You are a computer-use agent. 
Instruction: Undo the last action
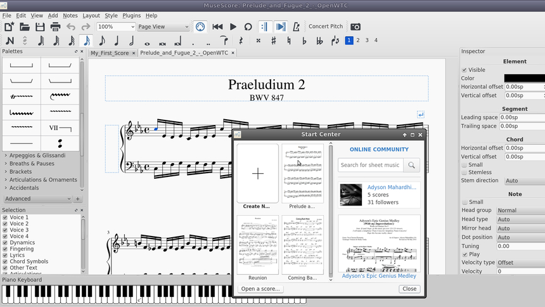[x=71, y=27]
